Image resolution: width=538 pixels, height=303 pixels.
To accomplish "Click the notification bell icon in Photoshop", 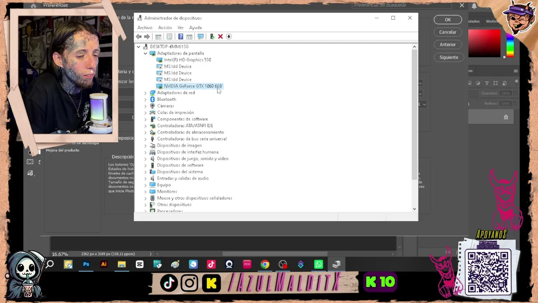I will pyautogui.click(x=474, y=5).
